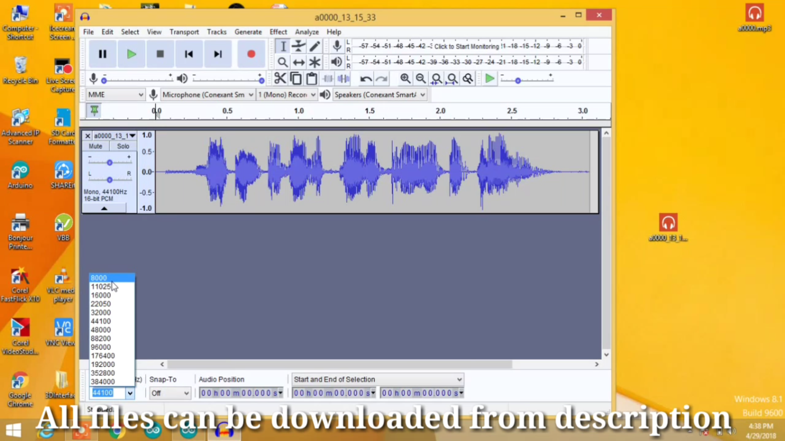
Task: Collapse the track using the downward arrow
Action: pyautogui.click(x=104, y=208)
